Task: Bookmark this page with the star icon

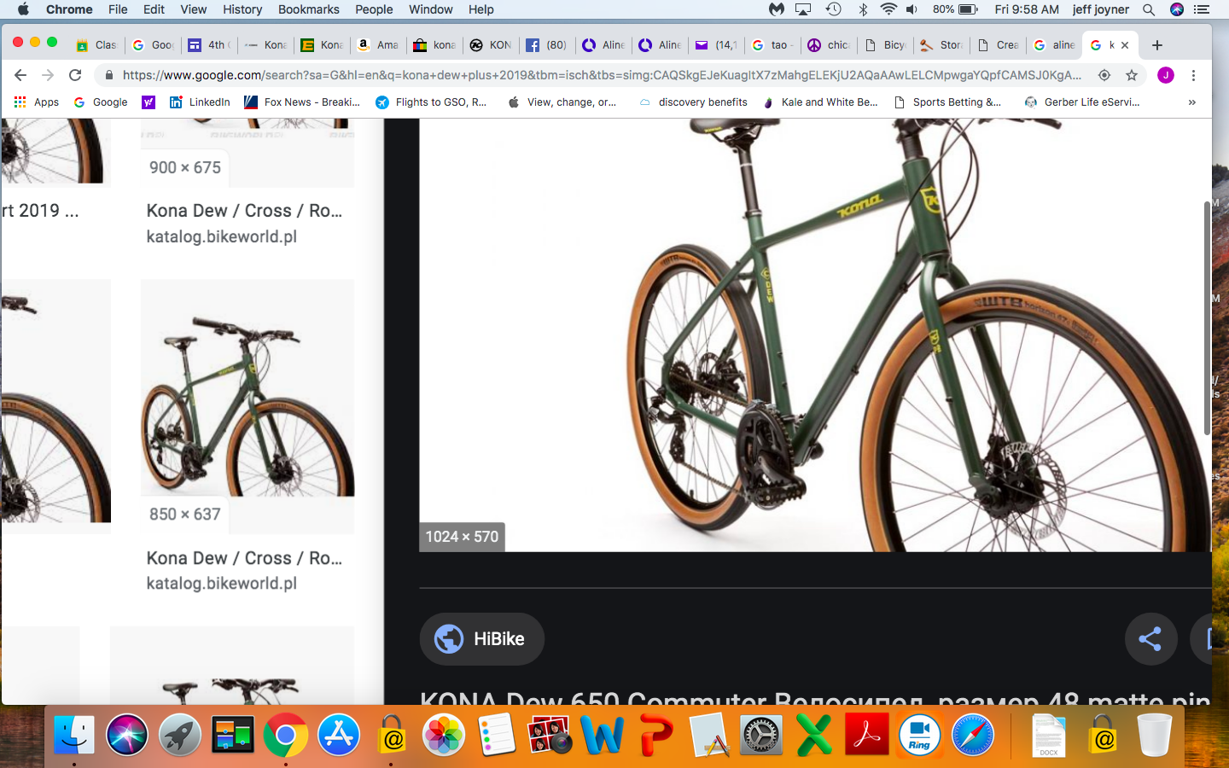Action: 1132,75
